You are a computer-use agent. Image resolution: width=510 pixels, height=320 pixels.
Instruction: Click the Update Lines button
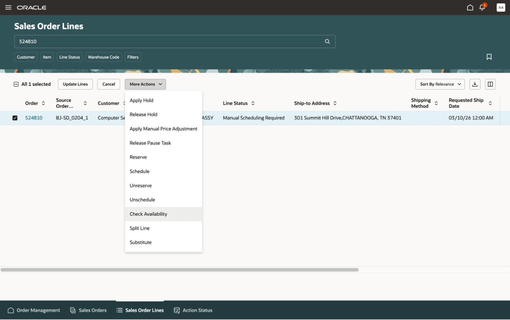tap(75, 84)
